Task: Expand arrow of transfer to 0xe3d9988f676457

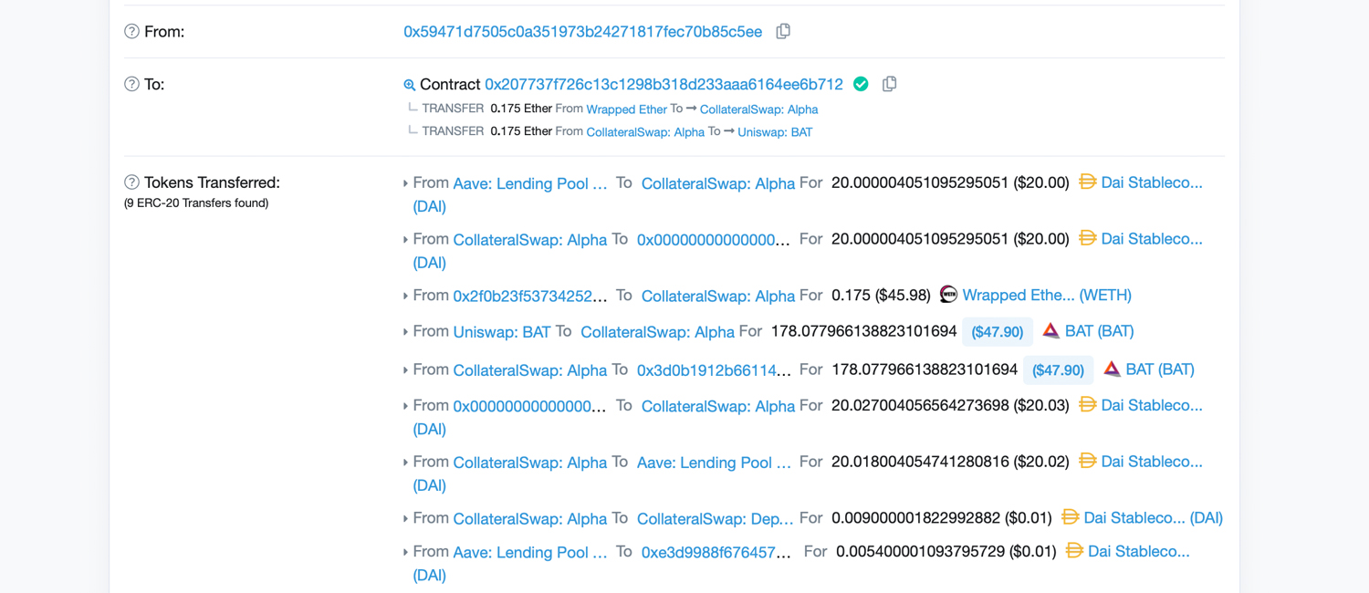Action: (405, 553)
